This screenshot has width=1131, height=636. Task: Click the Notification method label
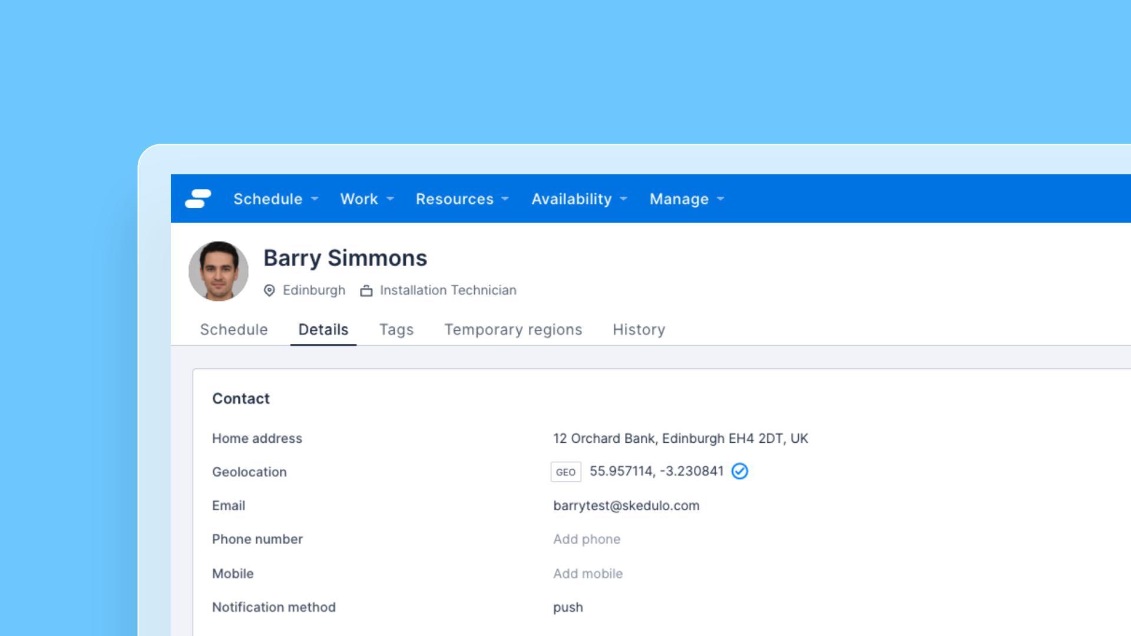click(274, 607)
